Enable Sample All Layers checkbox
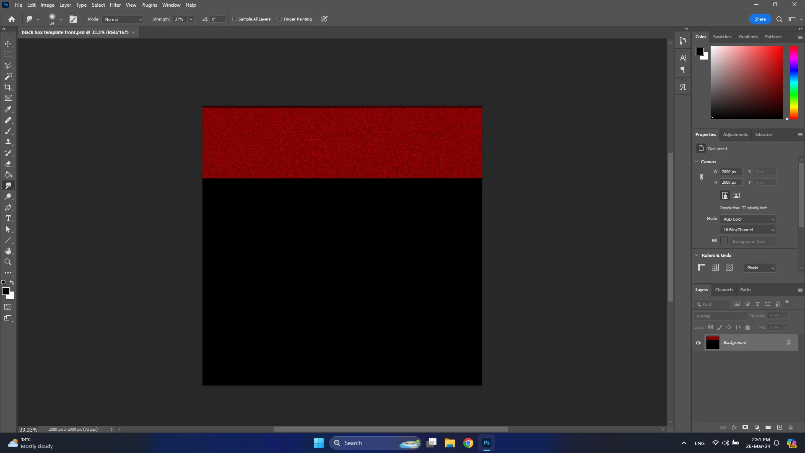Screen dimensions: 805x453 pos(235,19)
